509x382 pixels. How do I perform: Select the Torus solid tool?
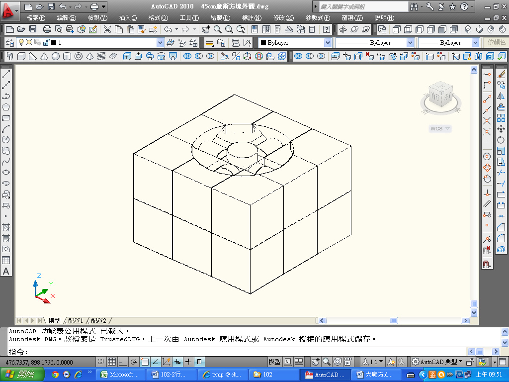pos(78,56)
